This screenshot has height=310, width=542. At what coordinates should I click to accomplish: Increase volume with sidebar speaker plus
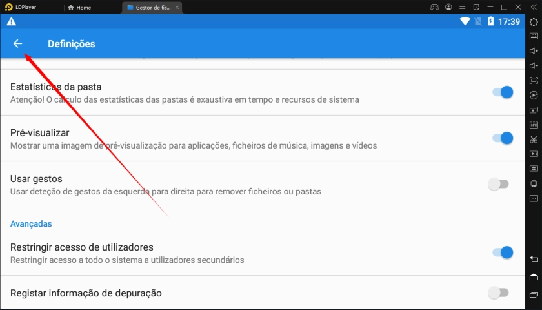point(534,51)
